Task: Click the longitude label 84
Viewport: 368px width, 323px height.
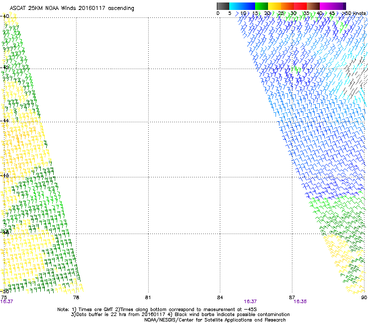Action: (x=220, y=298)
